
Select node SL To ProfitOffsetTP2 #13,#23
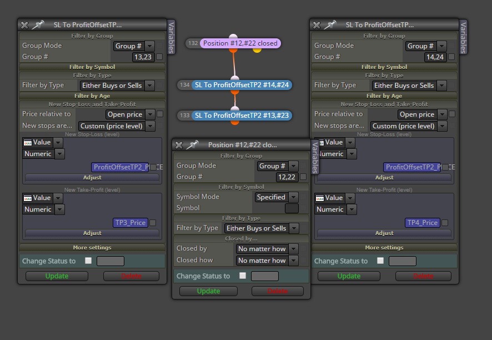tap(242, 116)
